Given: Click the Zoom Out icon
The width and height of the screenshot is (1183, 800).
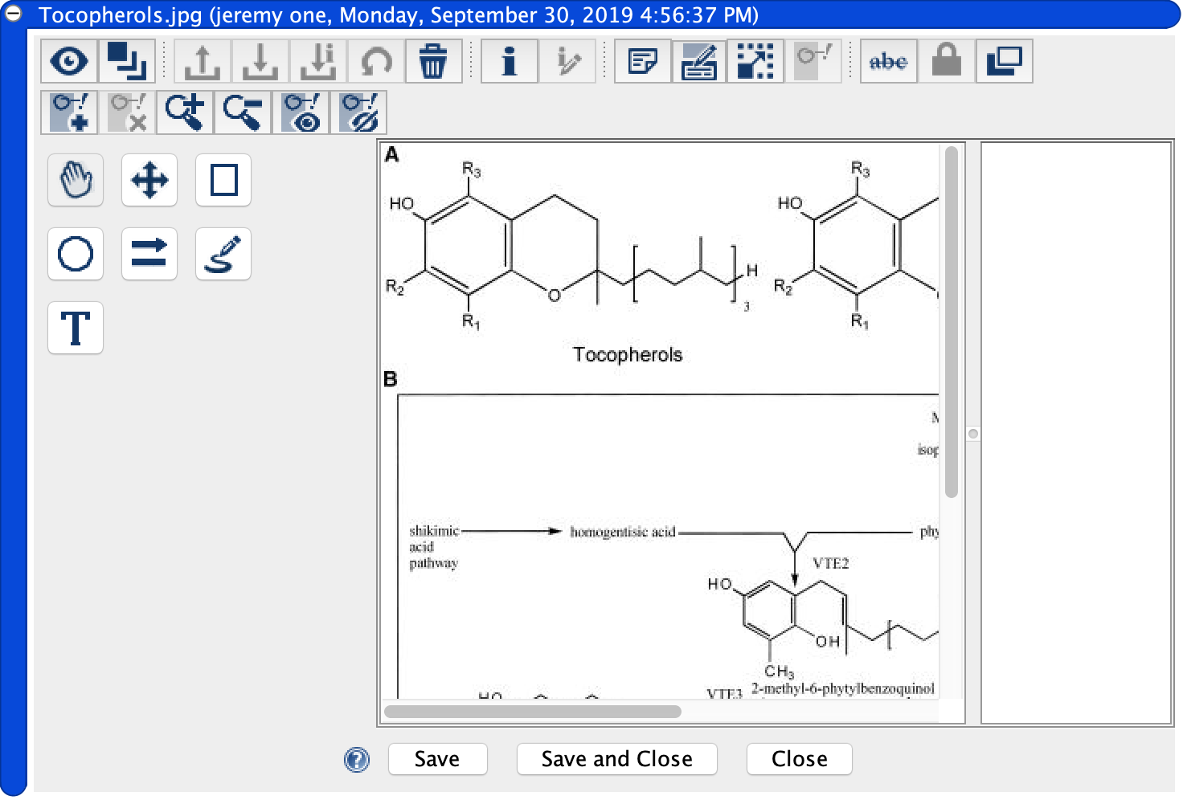Looking at the screenshot, I should click(x=243, y=112).
